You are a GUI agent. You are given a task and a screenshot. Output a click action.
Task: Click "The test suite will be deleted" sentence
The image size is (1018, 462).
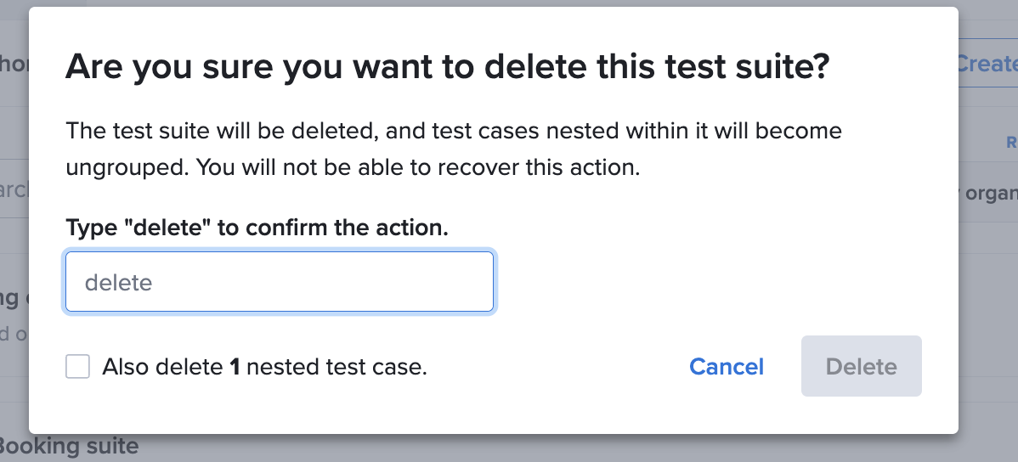[x=221, y=132]
